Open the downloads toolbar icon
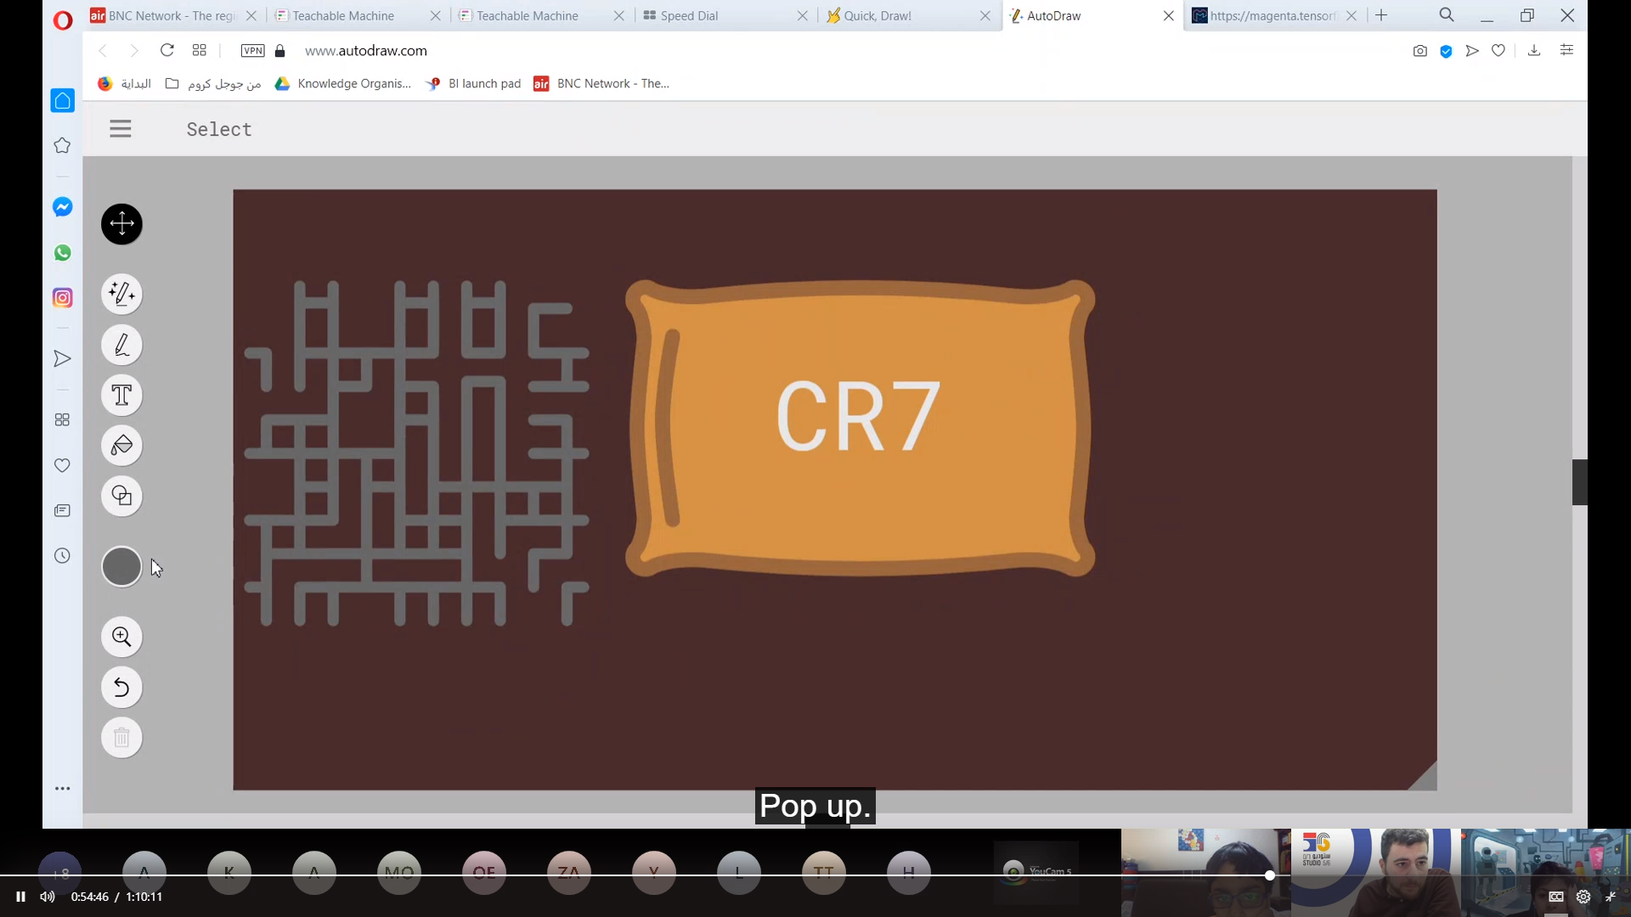The width and height of the screenshot is (1631, 917). 1534,51
